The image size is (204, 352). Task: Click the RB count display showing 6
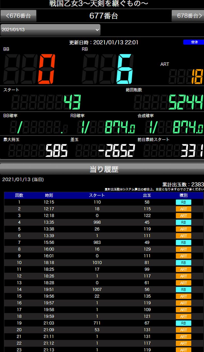click(x=108, y=69)
